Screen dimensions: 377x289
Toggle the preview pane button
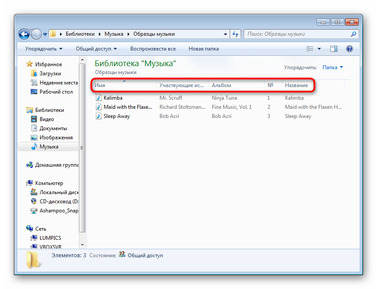coord(334,49)
